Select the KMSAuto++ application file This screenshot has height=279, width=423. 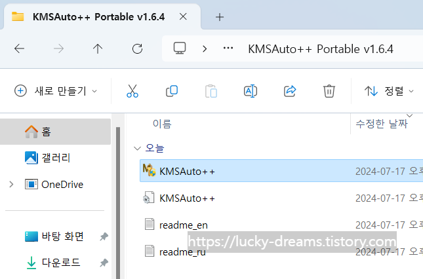point(281,171)
